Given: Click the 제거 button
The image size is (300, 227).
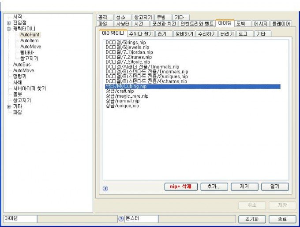Looking at the screenshot, I should [x=244, y=187].
